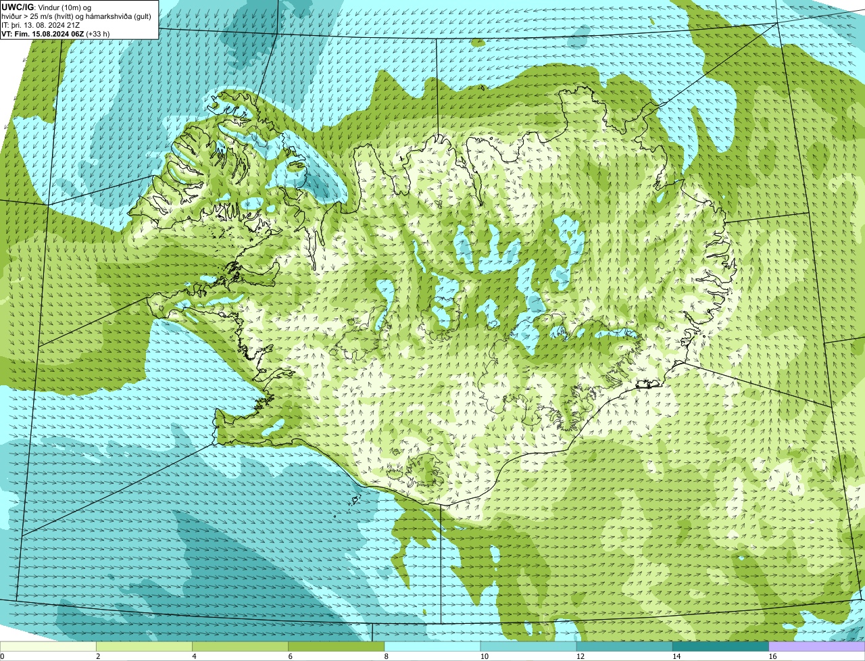
Task: Click the legend scale label "0"
Action: tap(3, 656)
